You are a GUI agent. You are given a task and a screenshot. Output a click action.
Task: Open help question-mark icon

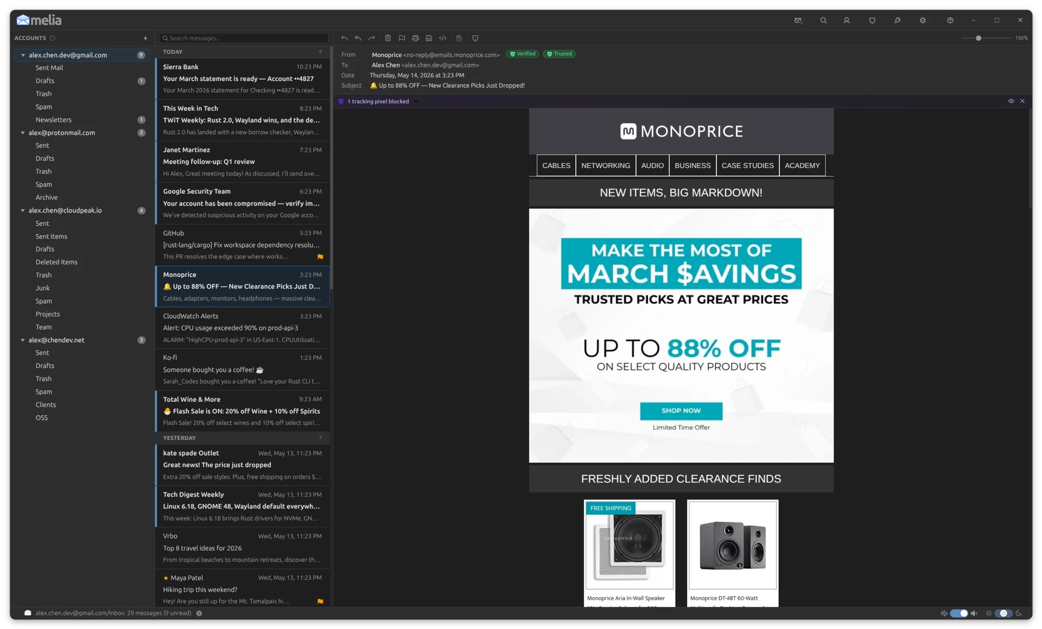coord(950,20)
